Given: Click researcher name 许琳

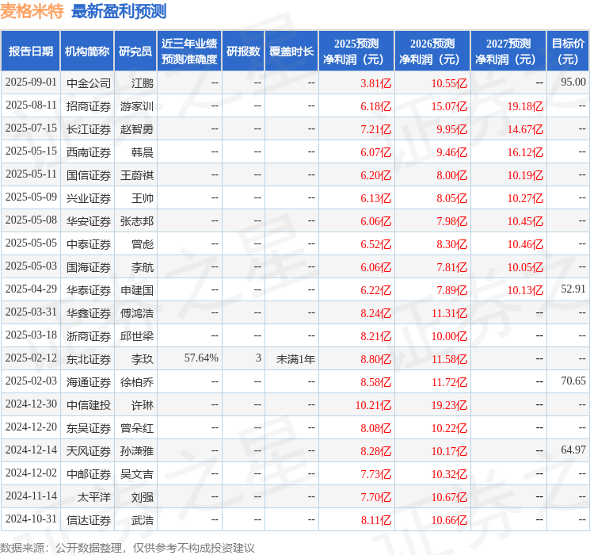Looking at the screenshot, I should pyautogui.click(x=143, y=405).
